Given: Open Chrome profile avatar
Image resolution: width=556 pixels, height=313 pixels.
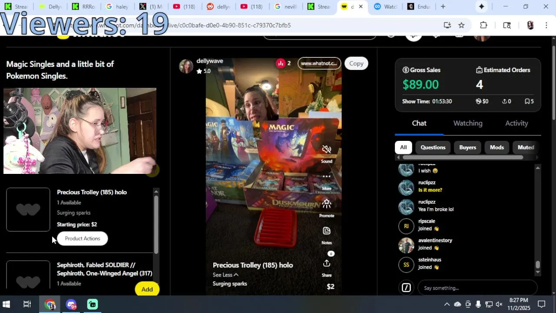Looking at the screenshot, I should pos(530,25).
